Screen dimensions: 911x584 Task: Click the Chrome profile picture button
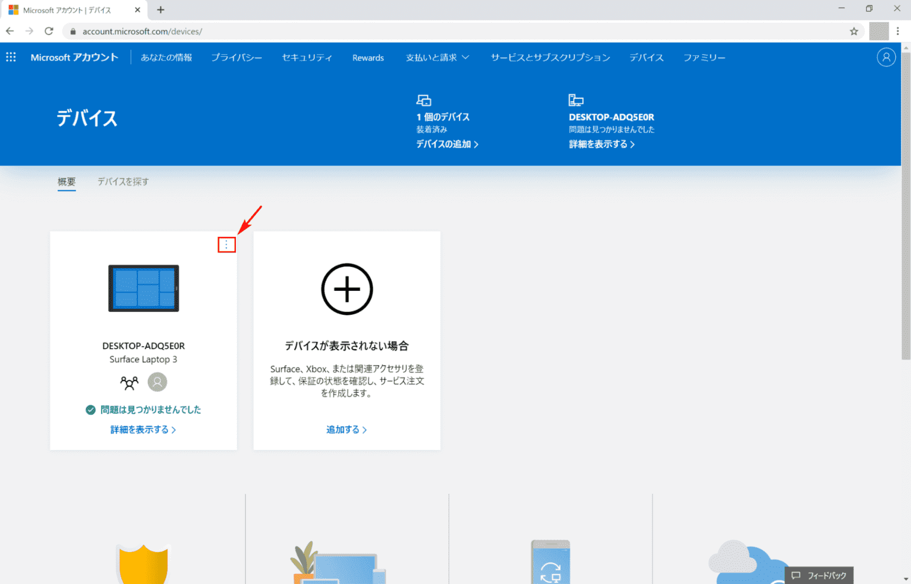(879, 31)
